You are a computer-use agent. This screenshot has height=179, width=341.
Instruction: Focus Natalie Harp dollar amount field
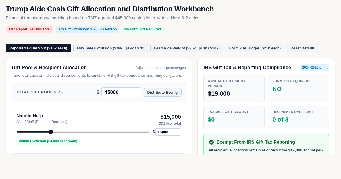coord(168,132)
